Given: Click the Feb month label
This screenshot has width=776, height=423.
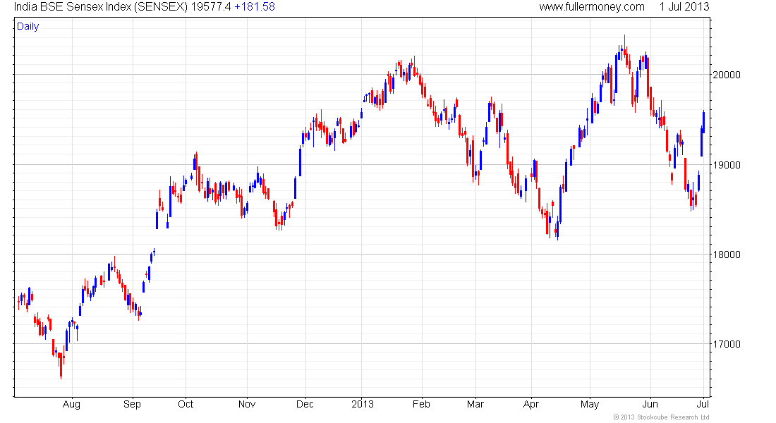Looking at the screenshot, I should click(x=421, y=404).
